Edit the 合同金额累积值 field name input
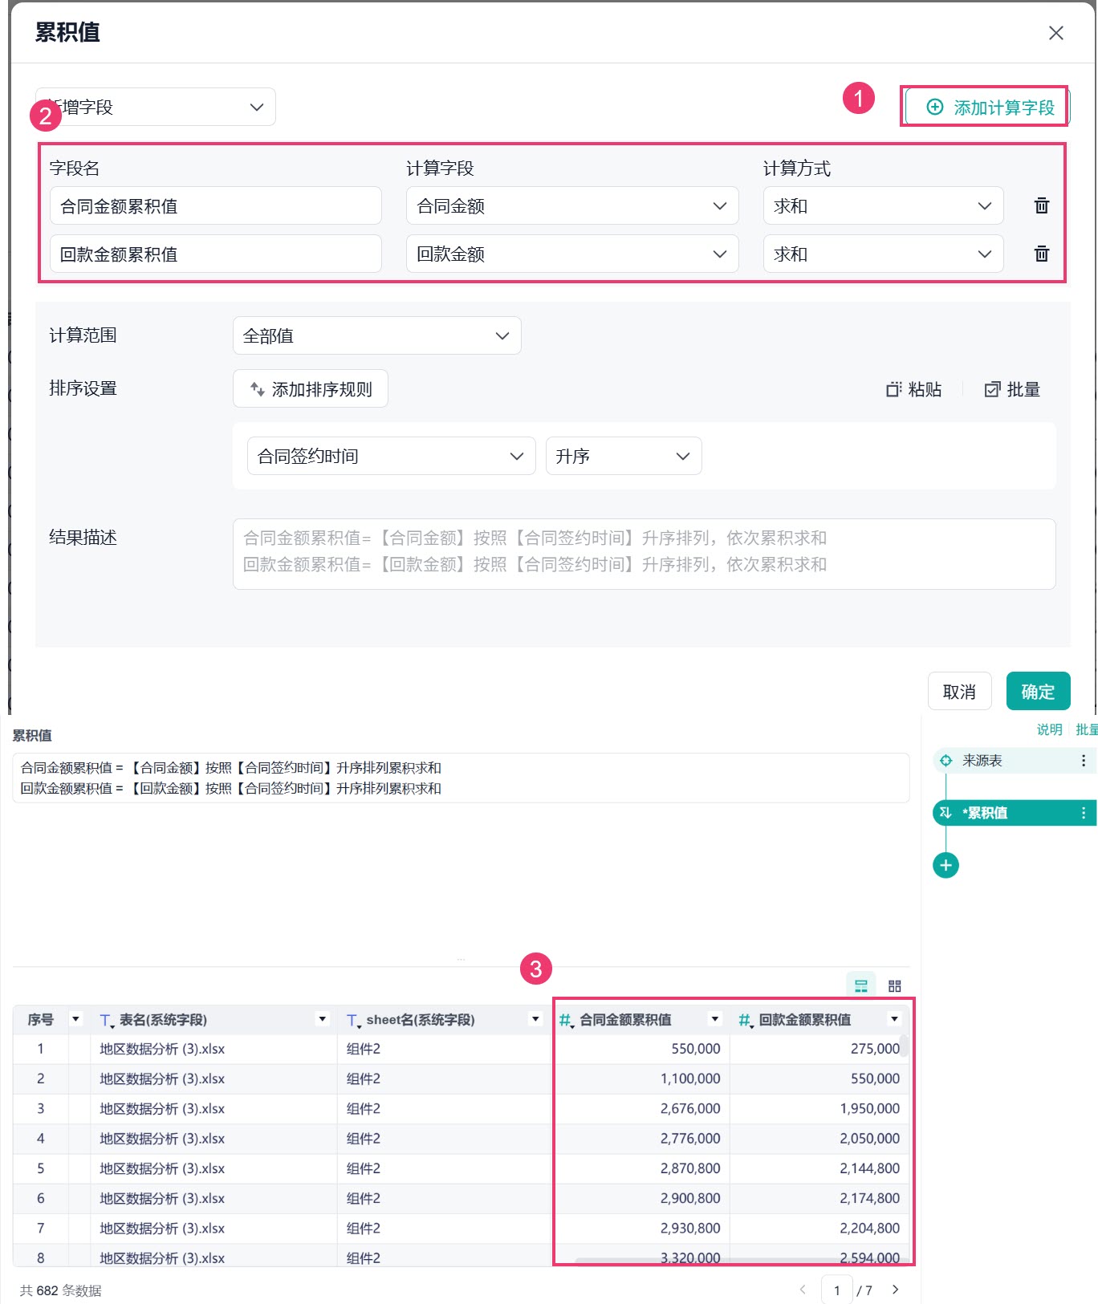Screen dimensions: 1098x1304 click(x=216, y=206)
